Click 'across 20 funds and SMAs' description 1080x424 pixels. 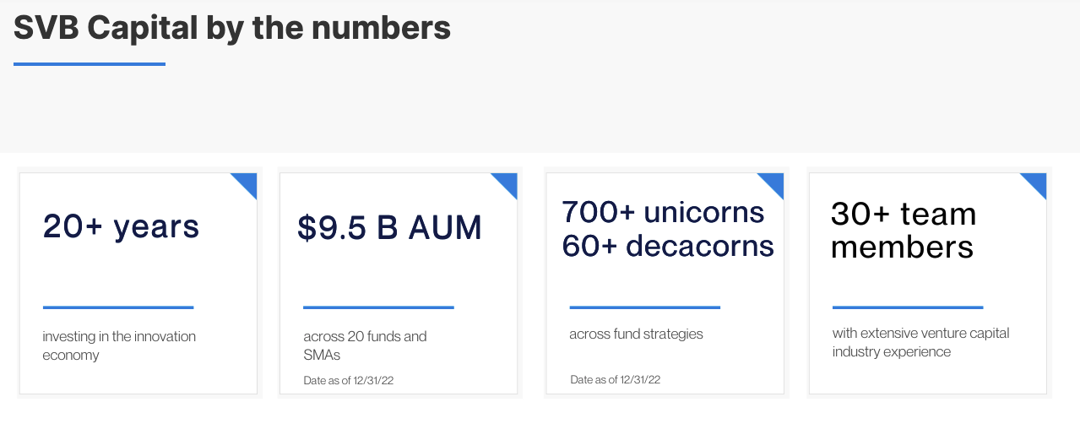click(x=365, y=345)
